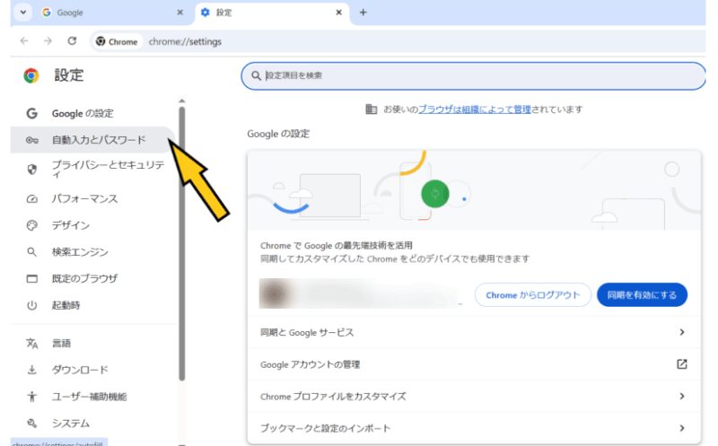Open the tab search dropdown arrow
718x446 pixels.
pos(23,13)
